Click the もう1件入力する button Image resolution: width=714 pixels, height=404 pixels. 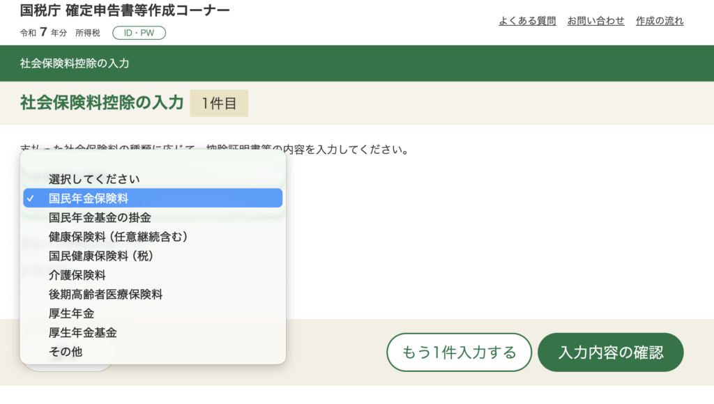[459, 352]
